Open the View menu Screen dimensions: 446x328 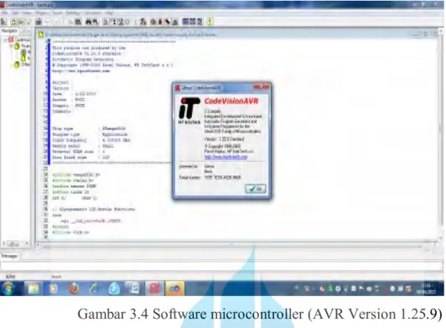click(x=27, y=13)
